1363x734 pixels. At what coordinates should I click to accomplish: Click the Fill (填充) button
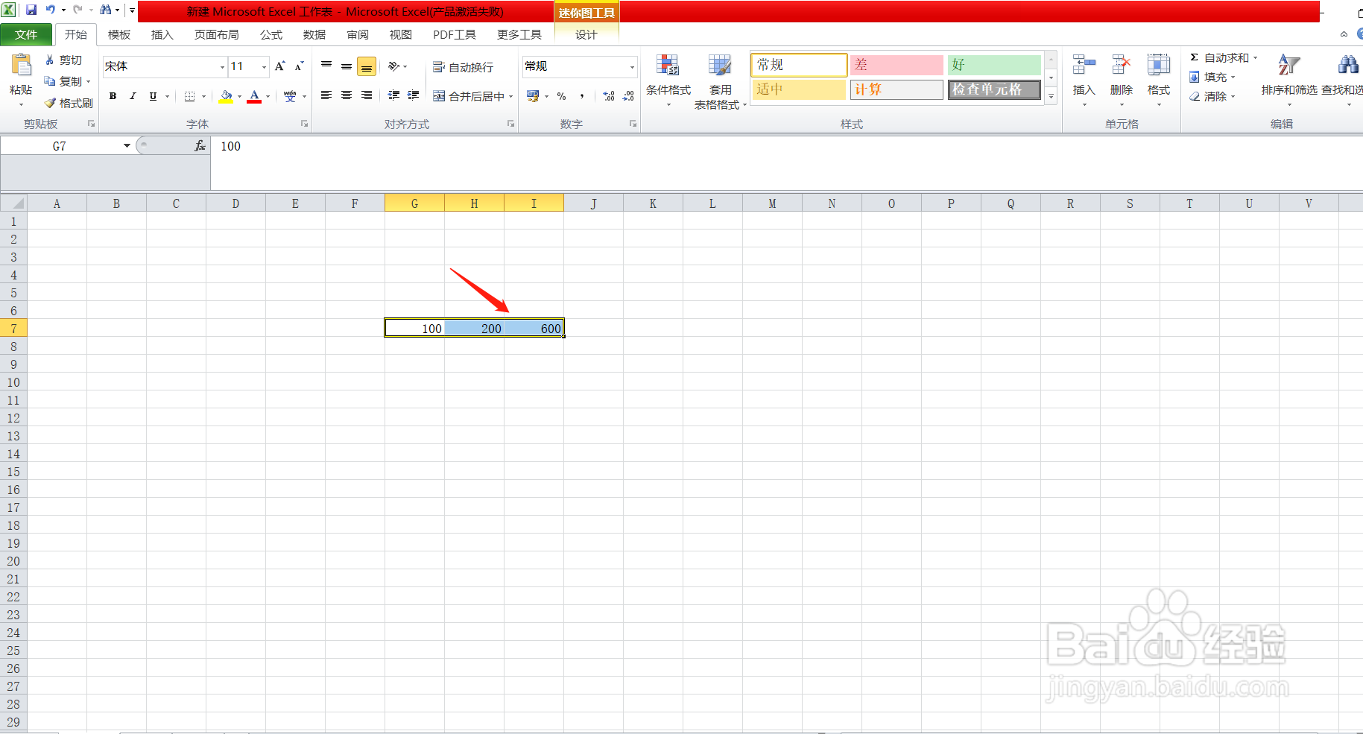tap(1212, 77)
